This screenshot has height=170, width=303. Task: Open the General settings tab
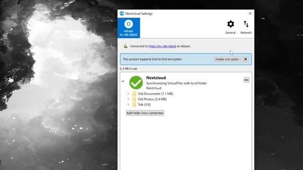click(x=231, y=27)
